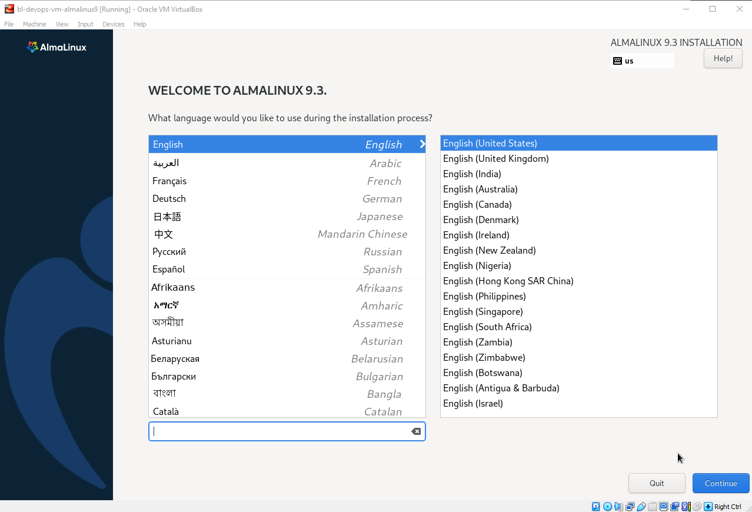Select English (Denmark) locale

point(579,220)
